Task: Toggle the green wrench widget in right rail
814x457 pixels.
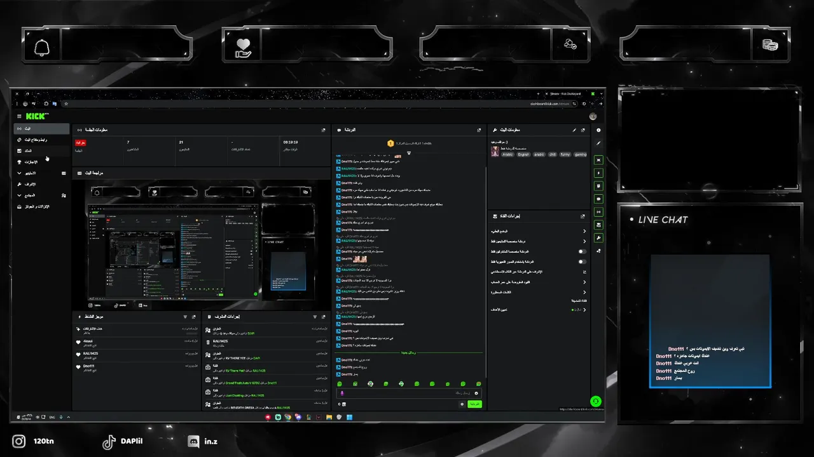Action: pyautogui.click(x=598, y=238)
